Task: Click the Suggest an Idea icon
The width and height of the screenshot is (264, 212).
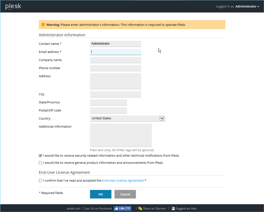Action: pyautogui.click(x=173, y=208)
